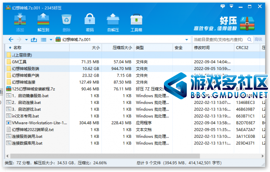Expand the view mode list dropdown arrow
This screenshot has width=270, height=172.
[51, 40]
